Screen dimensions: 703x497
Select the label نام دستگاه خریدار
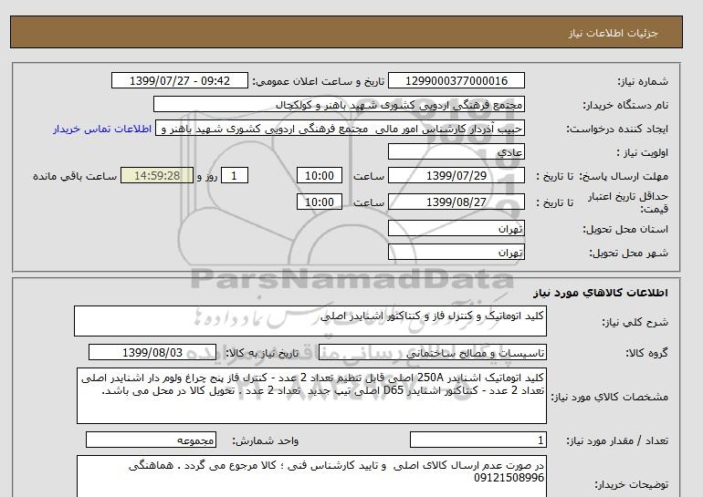click(x=625, y=105)
